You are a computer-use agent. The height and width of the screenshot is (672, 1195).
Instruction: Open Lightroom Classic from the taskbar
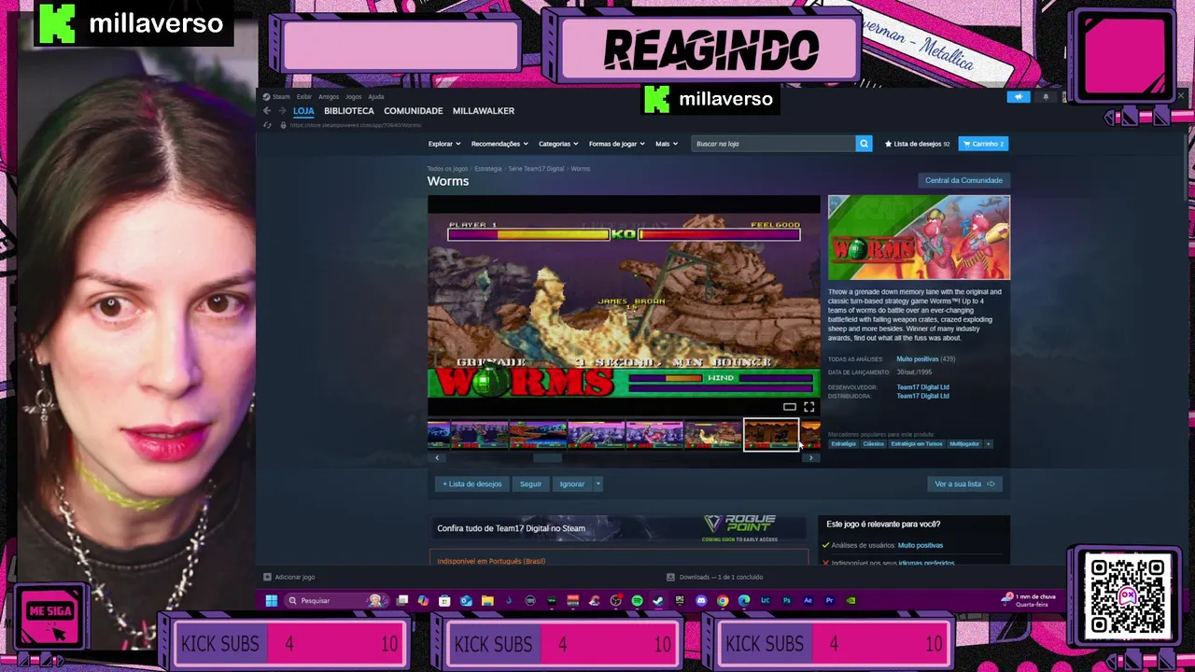click(x=765, y=600)
